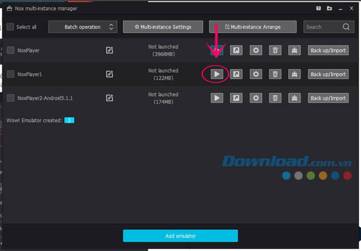This screenshot has height=251, width=361.
Task: Open settings gear for NoxPlayer2-Android5.1.1
Action: [x=256, y=98]
